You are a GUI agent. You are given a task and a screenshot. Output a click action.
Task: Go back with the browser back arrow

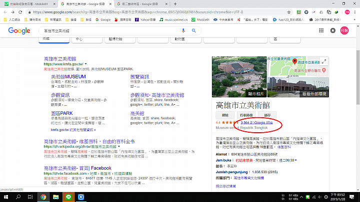(x=5, y=12)
